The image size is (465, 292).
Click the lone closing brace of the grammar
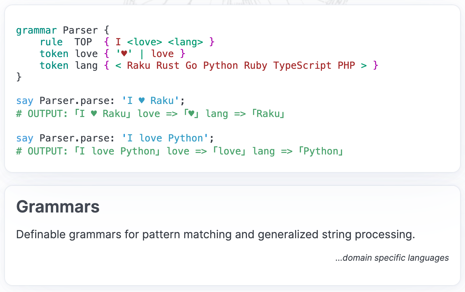[19, 77]
